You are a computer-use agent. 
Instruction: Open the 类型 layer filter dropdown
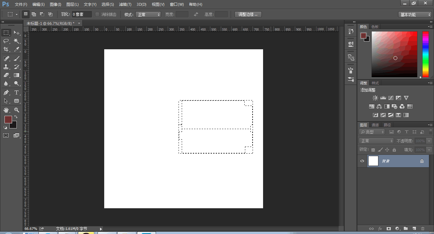(x=372, y=132)
